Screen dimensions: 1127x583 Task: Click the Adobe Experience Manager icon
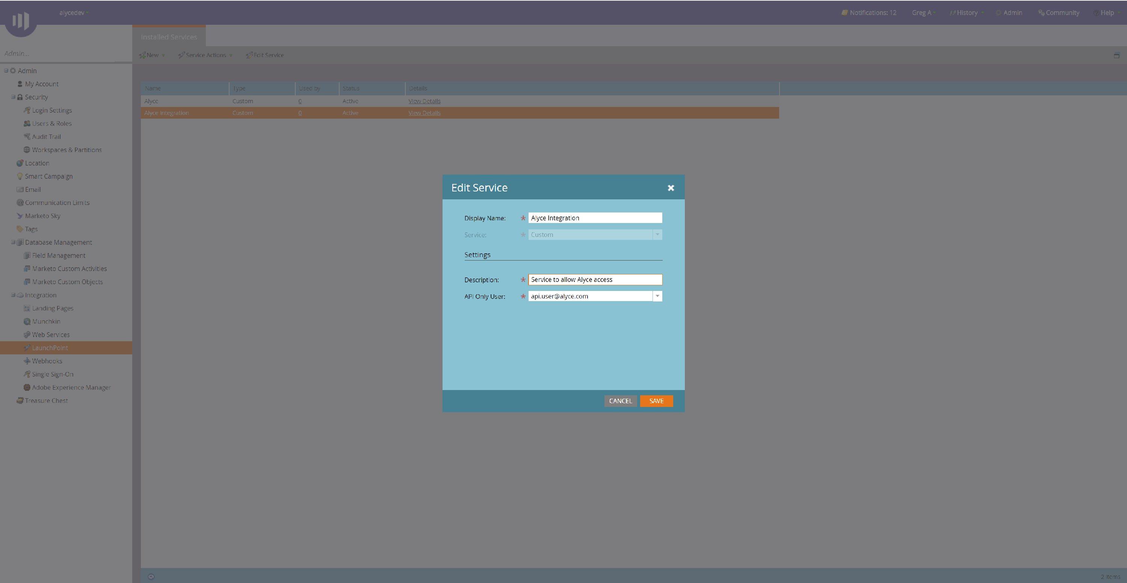click(x=27, y=387)
